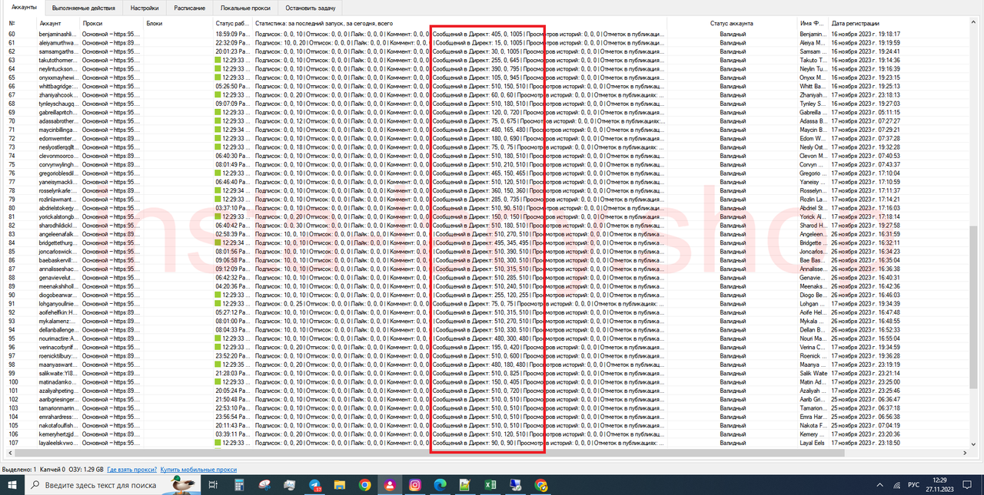
Task: Click the 'Купить мобильные прокси' link
Action: tap(198, 470)
